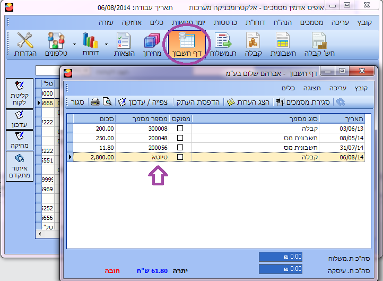Select the ת.משלוח delivery note icon

222,45
